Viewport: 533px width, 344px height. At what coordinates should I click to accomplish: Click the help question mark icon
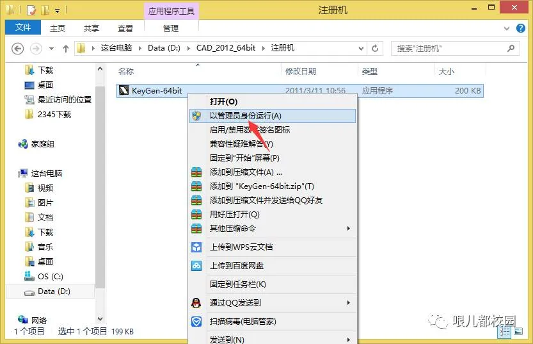(x=520, y=28)
